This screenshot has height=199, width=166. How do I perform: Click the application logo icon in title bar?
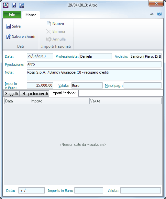6,5
